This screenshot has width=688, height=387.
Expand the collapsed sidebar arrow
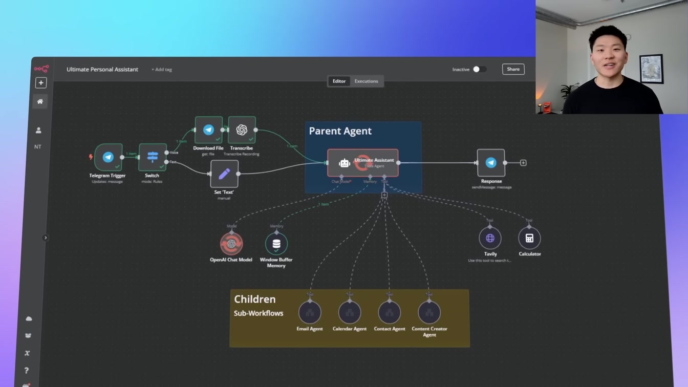point(45,238)
